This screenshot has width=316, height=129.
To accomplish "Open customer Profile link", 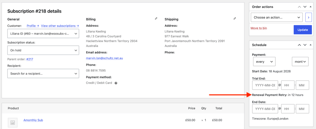I will click(x=33, y=26).
